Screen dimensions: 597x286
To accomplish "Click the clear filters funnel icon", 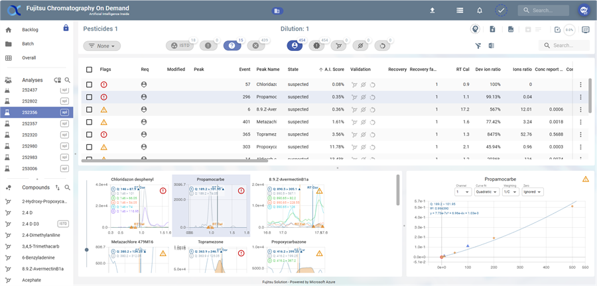I will 478,46.
